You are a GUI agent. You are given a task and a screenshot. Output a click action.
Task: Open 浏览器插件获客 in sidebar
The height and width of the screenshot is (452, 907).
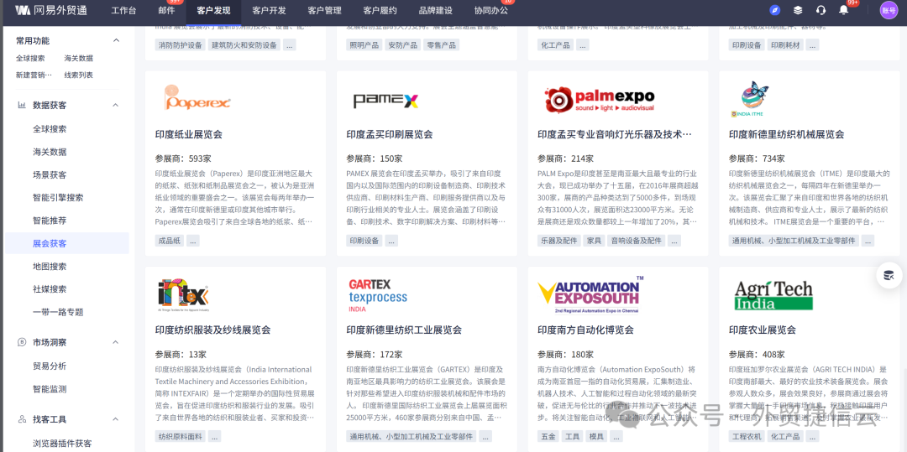62,444
